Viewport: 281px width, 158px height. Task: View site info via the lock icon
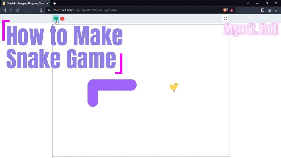(x=49, y=10)
